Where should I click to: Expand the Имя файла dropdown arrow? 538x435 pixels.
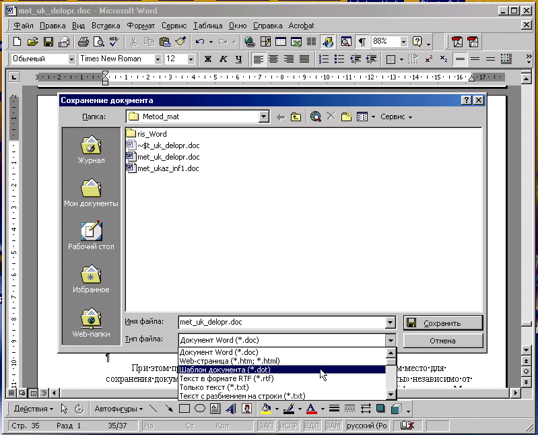coord(390,322)
